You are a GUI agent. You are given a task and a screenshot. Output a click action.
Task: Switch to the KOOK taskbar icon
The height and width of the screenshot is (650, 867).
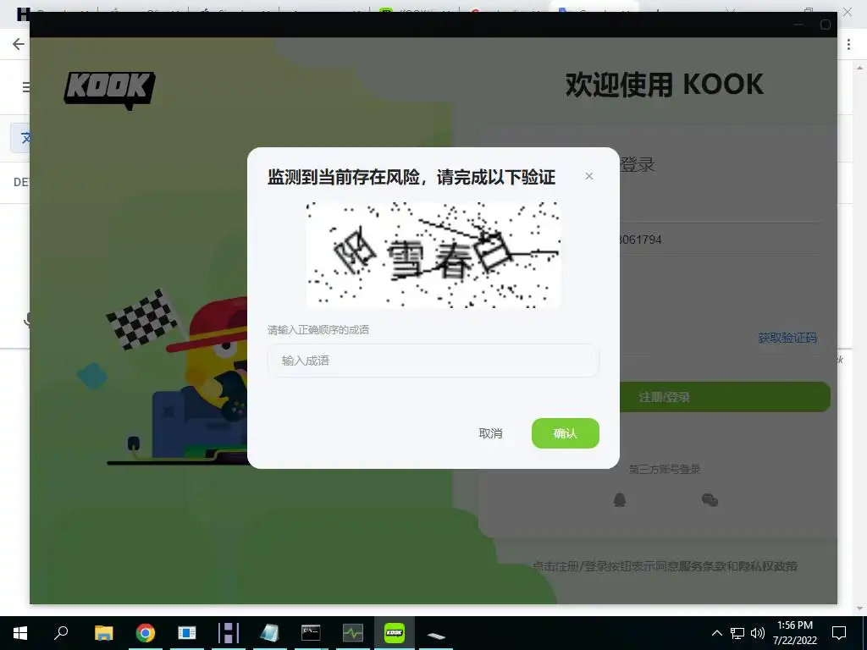click(395, 633)
